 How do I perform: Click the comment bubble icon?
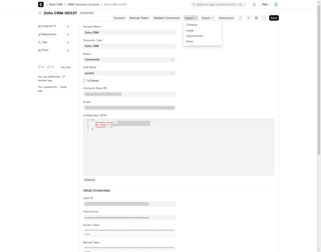coord(49,67)
